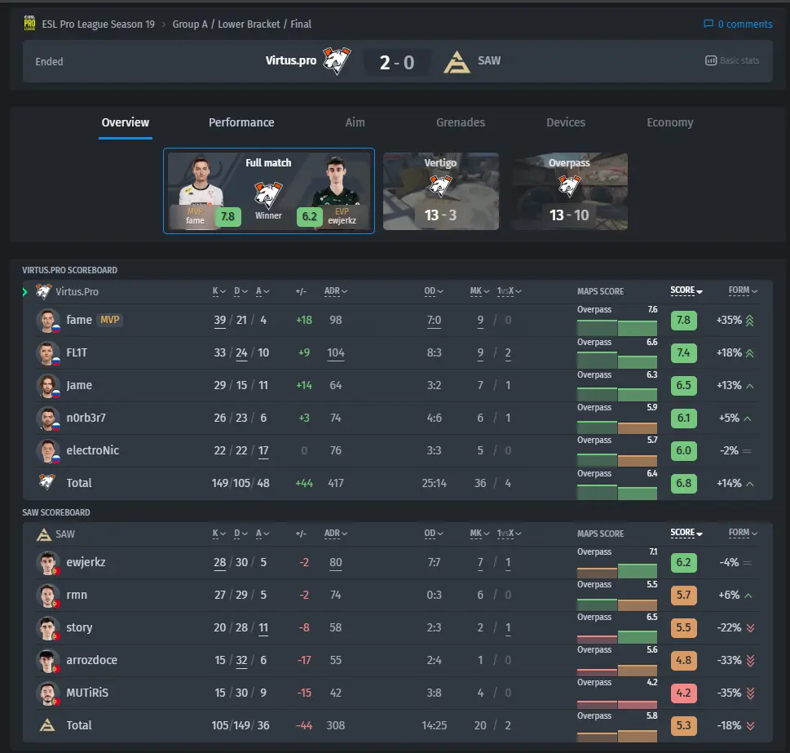Click fame's 7.8 score badge in scoreboard

(x=684, y=321)
